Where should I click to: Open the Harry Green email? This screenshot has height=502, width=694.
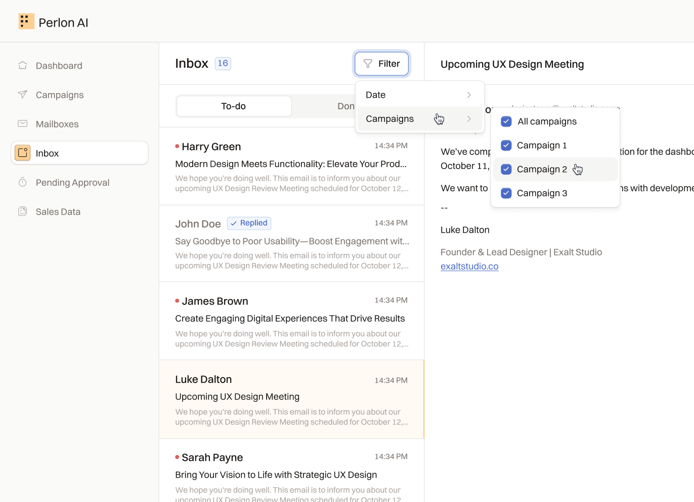click(x=291, y=166)
